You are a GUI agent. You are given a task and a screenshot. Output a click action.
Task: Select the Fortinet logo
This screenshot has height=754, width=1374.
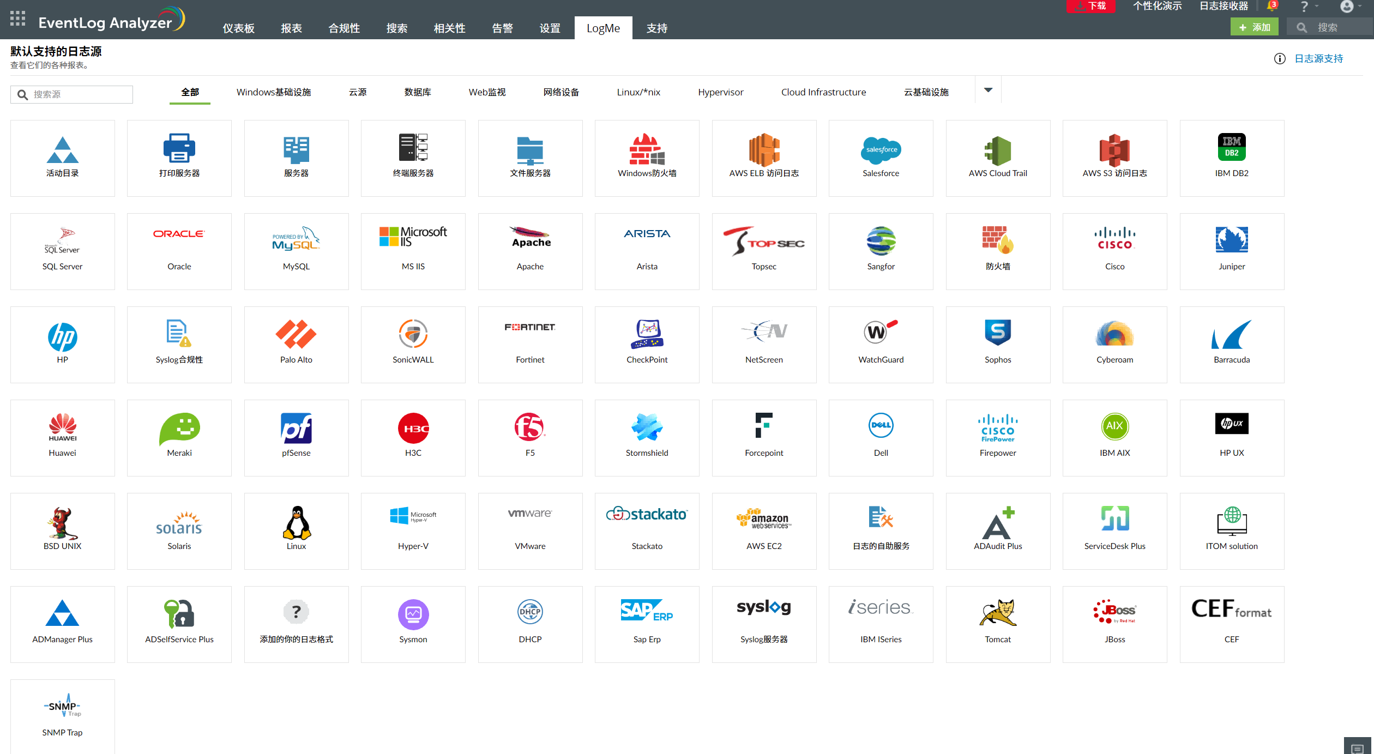530,327
